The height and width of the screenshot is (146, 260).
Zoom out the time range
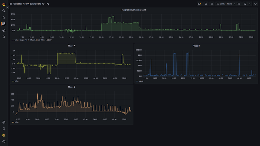pyautogui.click(x=239, y=4)
